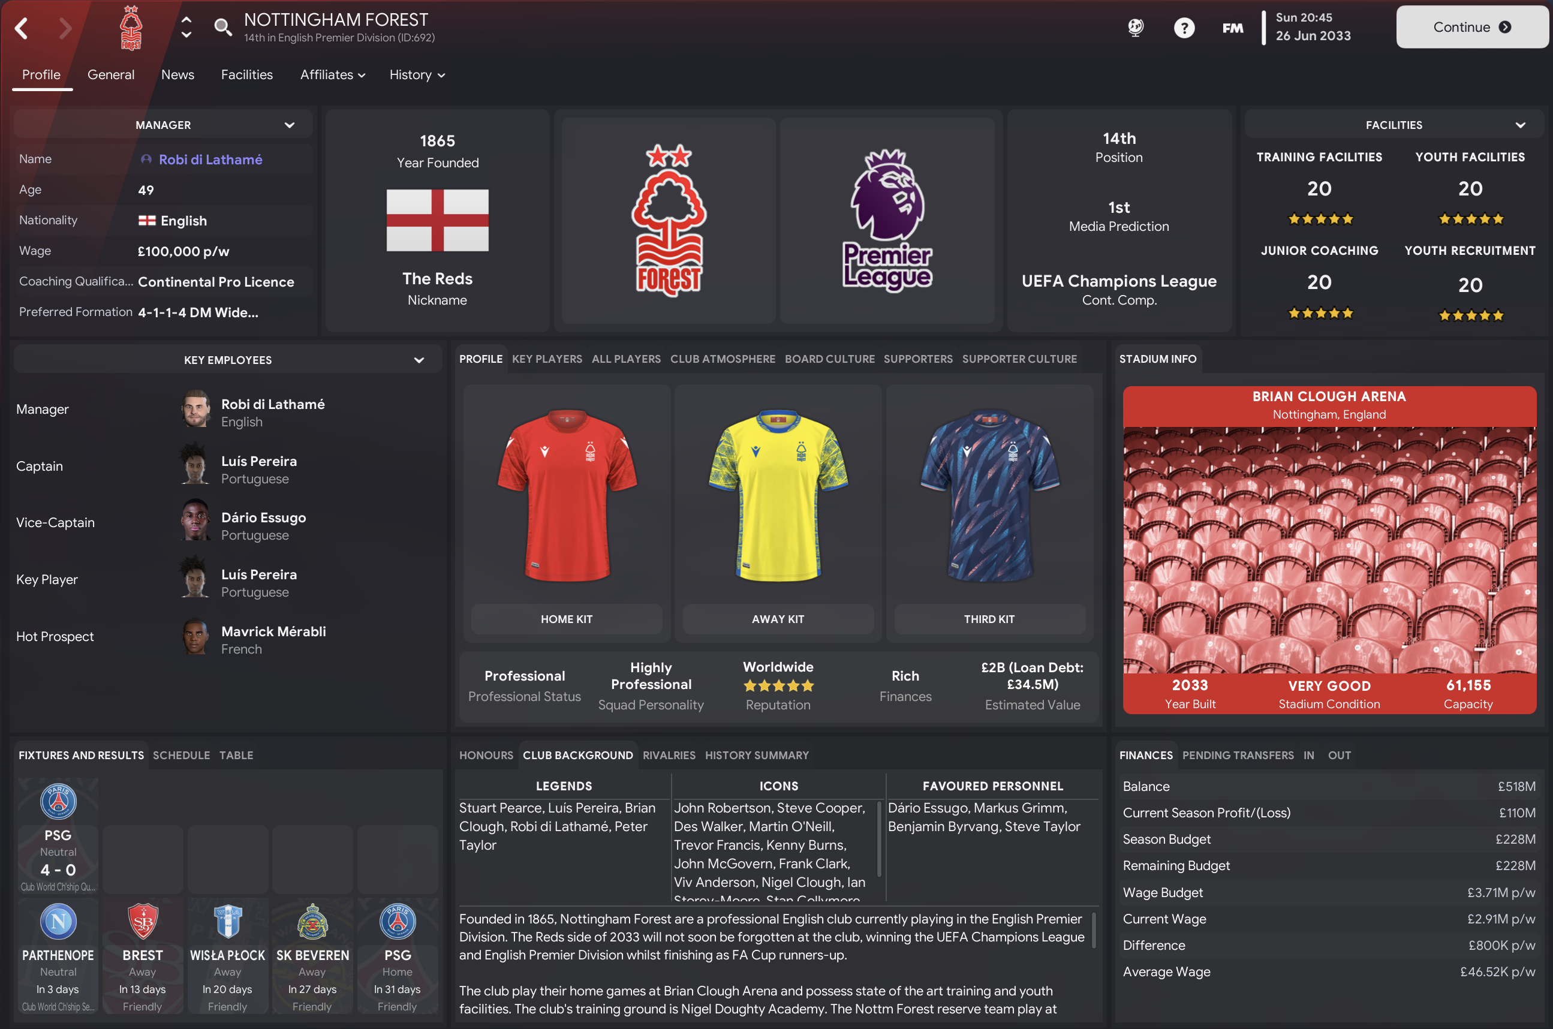Image resolution: width=1553 pixels, height=1029 pixels.
Task: Switch to the Club Atmosphere tab
Action: (x=723, y=359)
